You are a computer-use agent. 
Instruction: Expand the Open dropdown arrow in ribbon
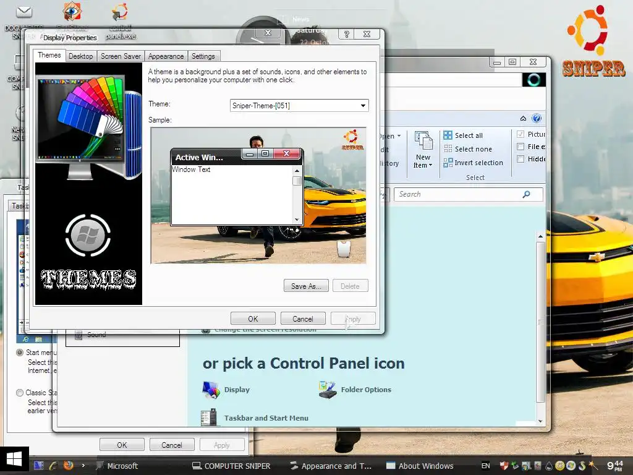click(x=399, y=135)
